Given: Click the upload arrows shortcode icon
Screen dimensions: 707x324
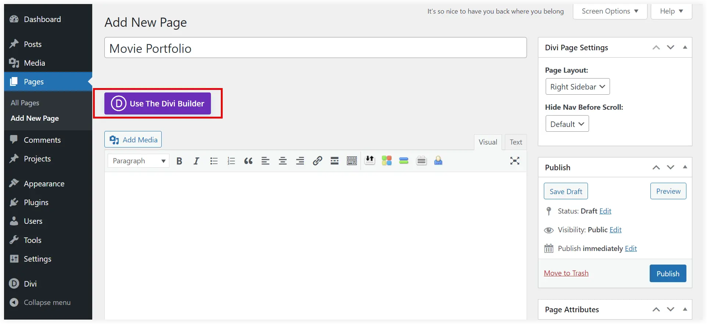Looking at the screenshot, I should [370, 160].
